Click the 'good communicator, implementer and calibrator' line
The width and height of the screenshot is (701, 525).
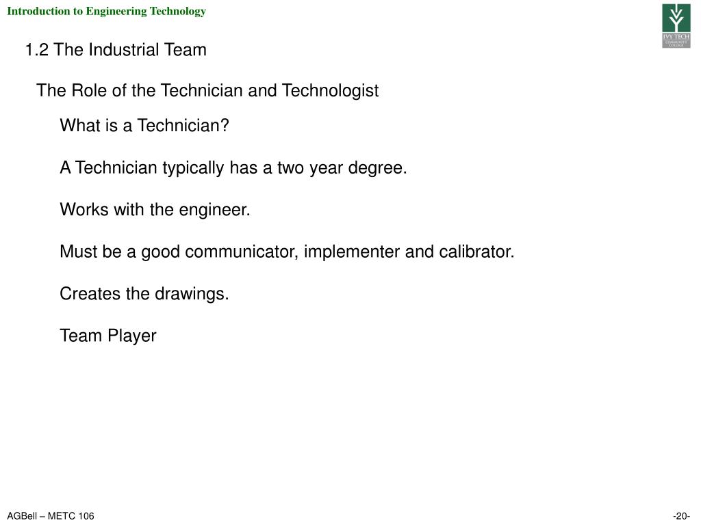click(287, 252)
